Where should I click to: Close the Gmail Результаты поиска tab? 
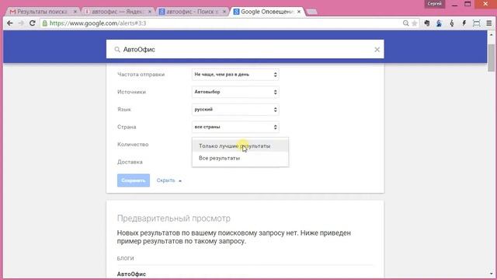75,12
